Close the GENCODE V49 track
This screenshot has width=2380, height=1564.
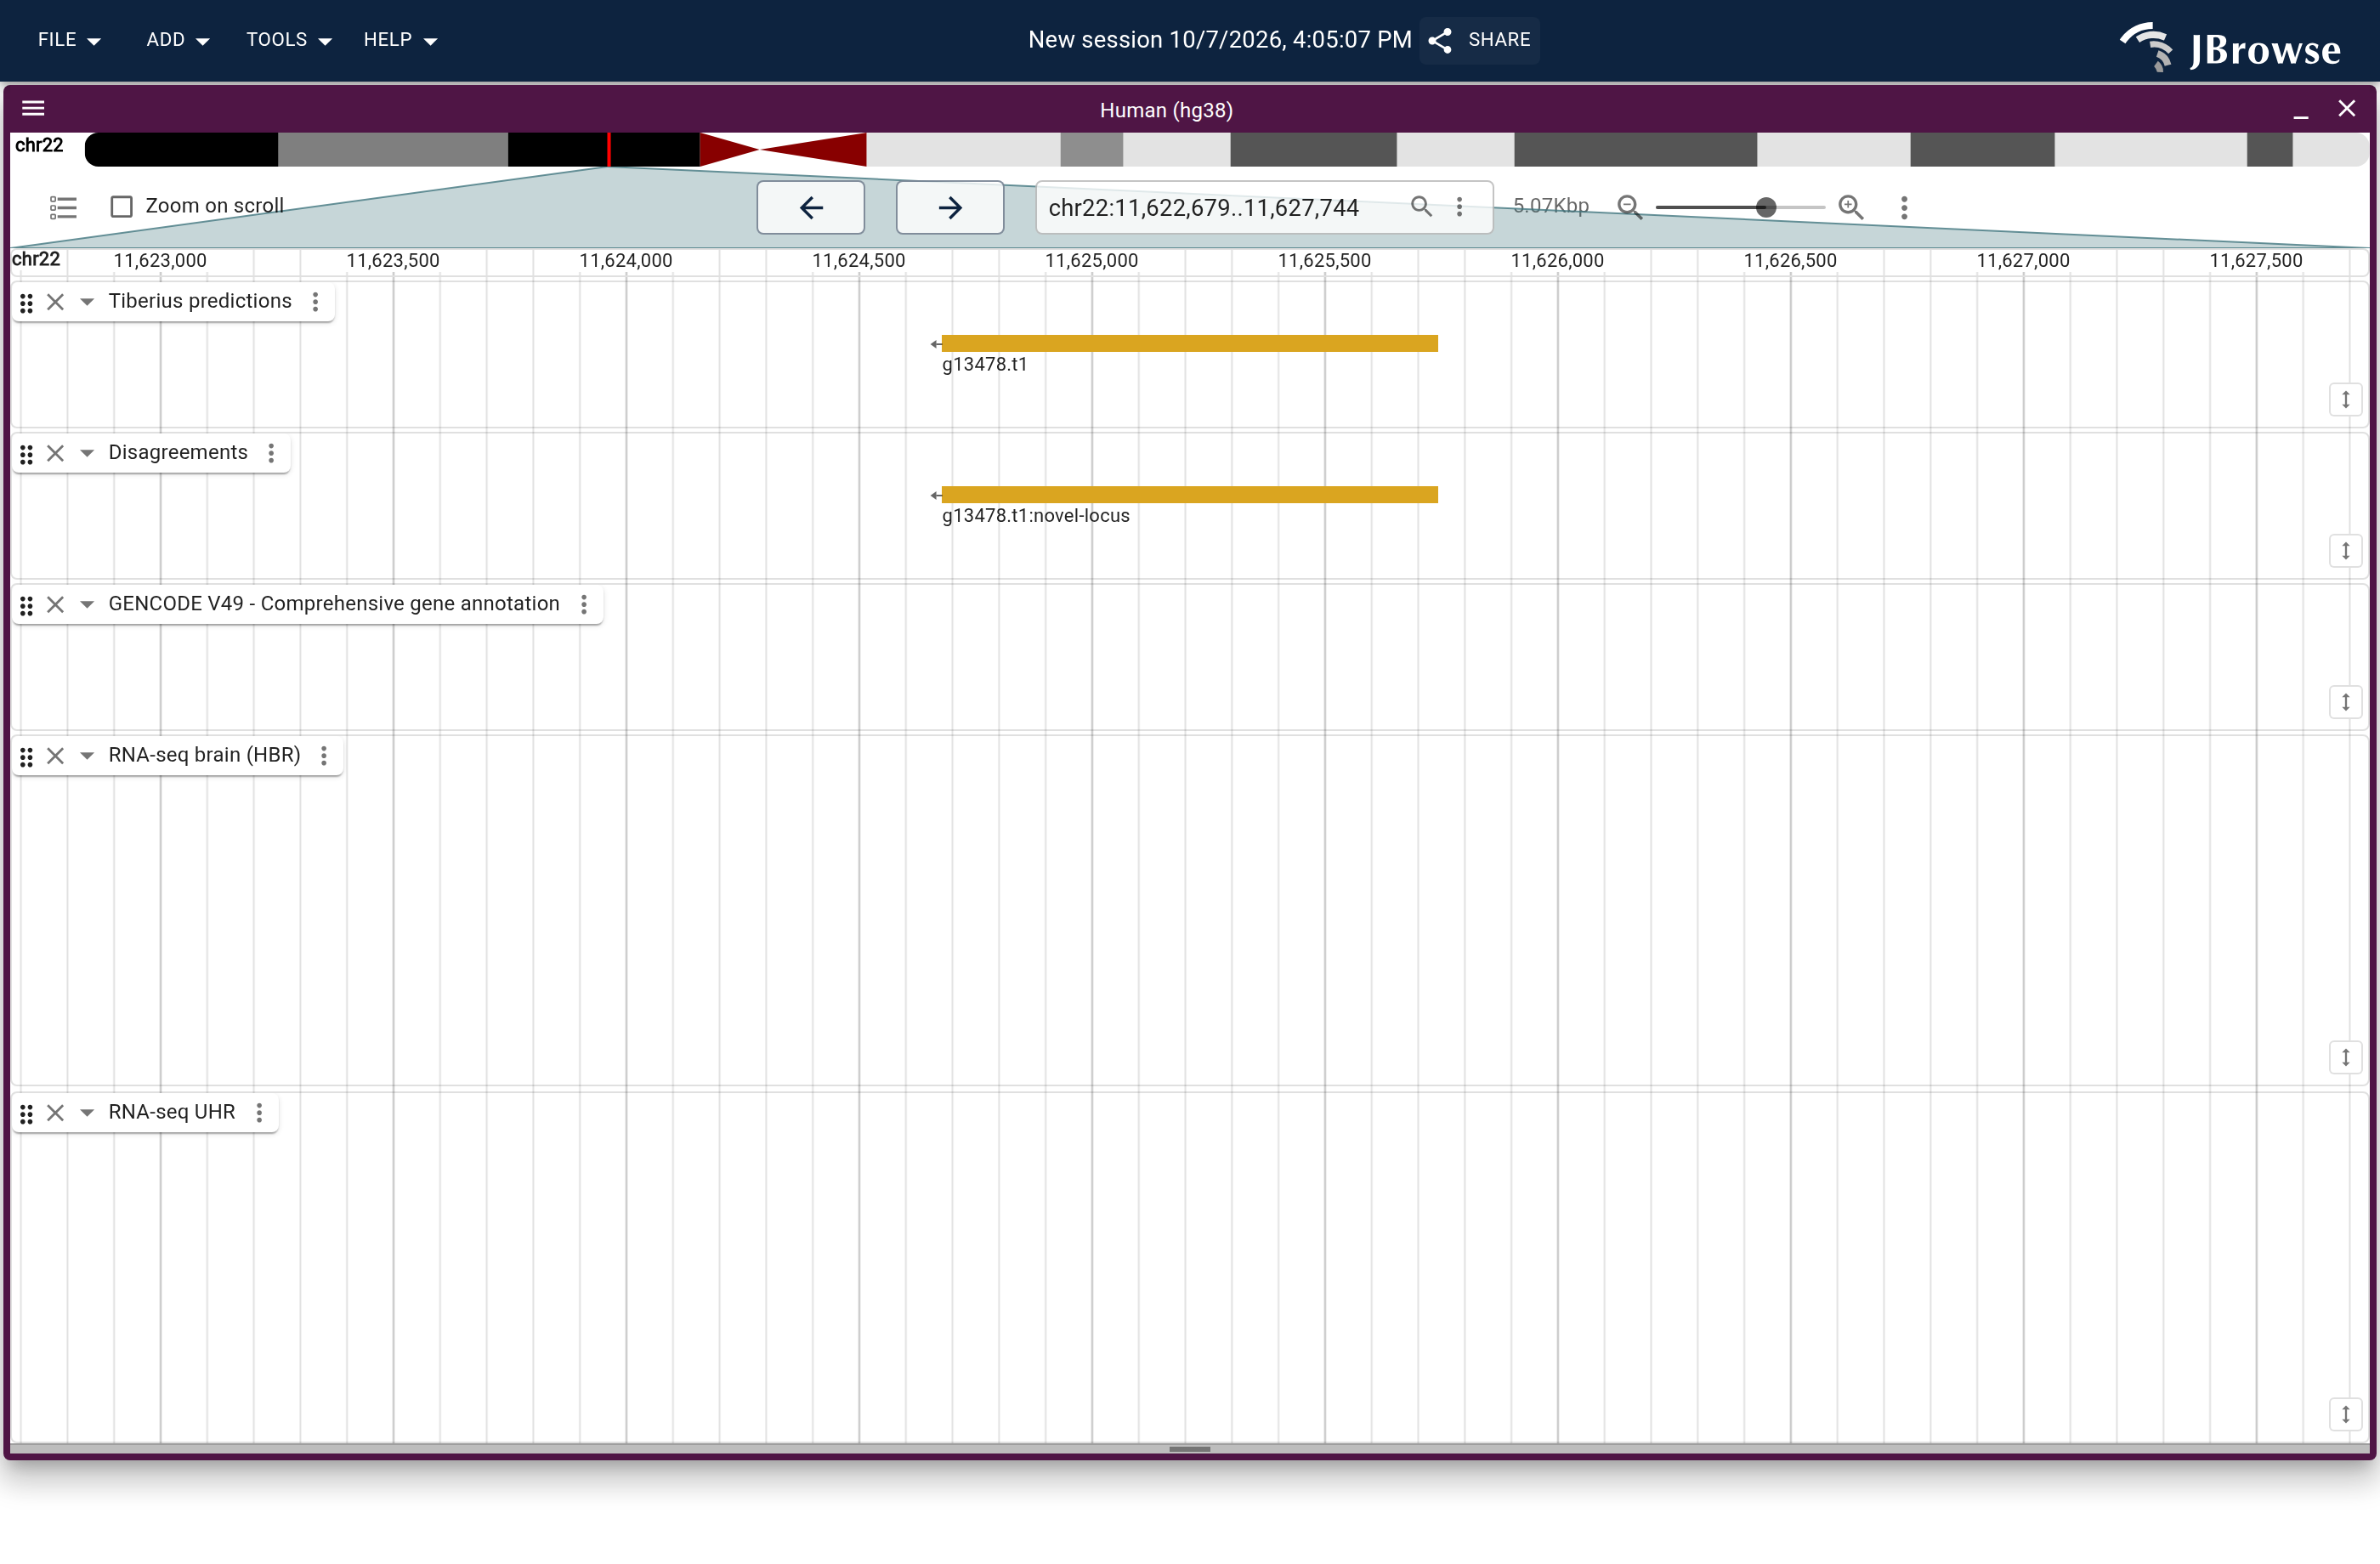click(56, 604)
